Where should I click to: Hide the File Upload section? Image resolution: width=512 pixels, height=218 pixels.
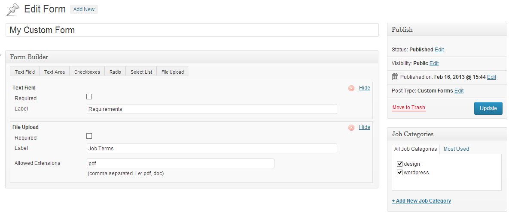point(365,127)
